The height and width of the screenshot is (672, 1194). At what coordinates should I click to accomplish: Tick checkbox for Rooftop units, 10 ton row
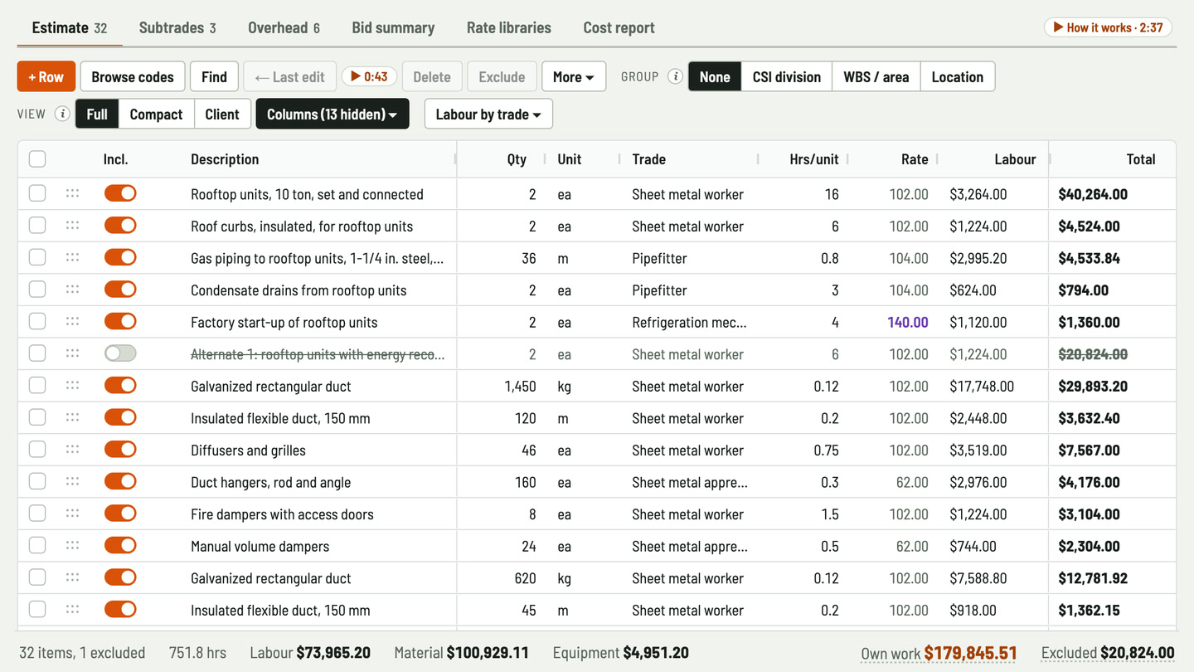pyautogui.click(x=37, y=193)
